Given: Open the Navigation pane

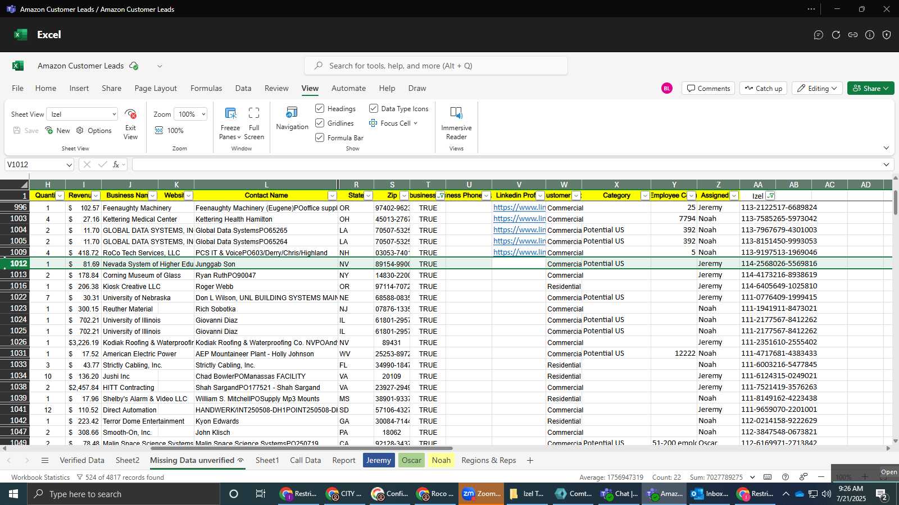Looking at the screenshot, I should (x=292, y=118).
